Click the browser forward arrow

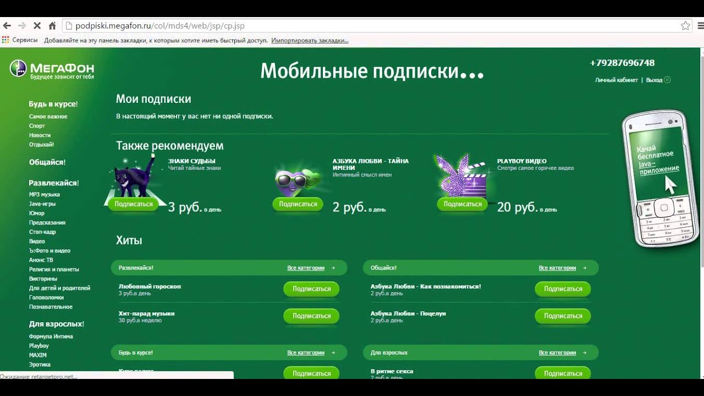tap(22, 26)
